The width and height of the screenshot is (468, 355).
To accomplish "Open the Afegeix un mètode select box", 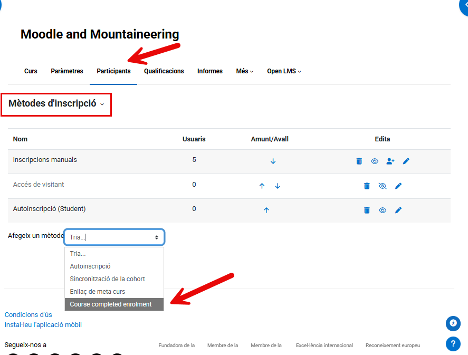I will click(x=114, y=237).
